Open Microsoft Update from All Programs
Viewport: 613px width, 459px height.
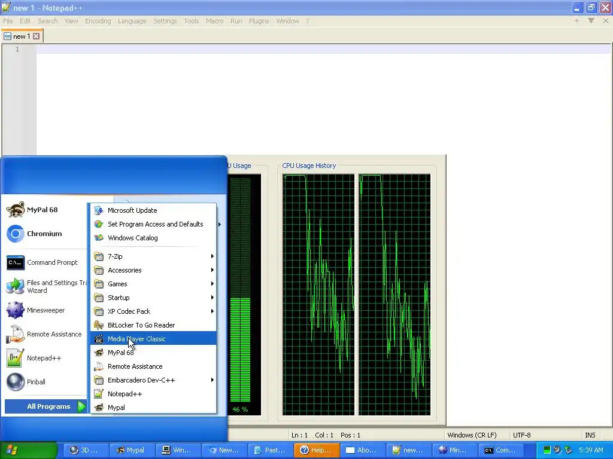pos(153,210)
